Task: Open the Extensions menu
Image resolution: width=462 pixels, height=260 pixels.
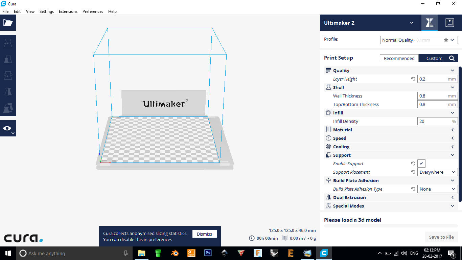Action: pos(68,11)
